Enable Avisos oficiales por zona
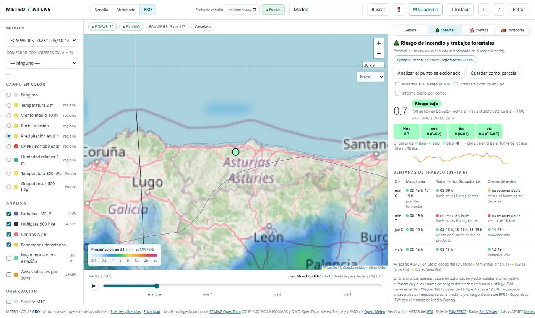Screen dimensions: 535x318 (9, 274)
